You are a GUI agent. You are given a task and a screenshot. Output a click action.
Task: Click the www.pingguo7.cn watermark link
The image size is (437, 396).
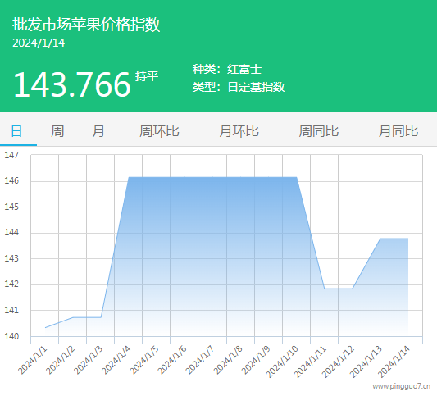[x=402, y=386]
